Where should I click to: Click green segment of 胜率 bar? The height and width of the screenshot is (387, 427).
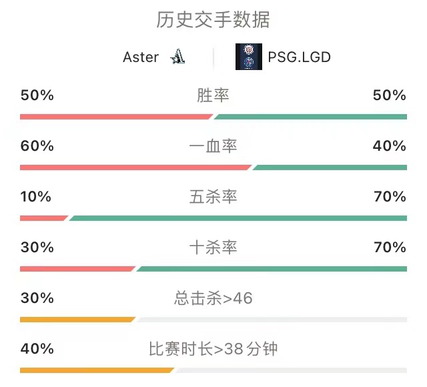click(x=310, y=117)
